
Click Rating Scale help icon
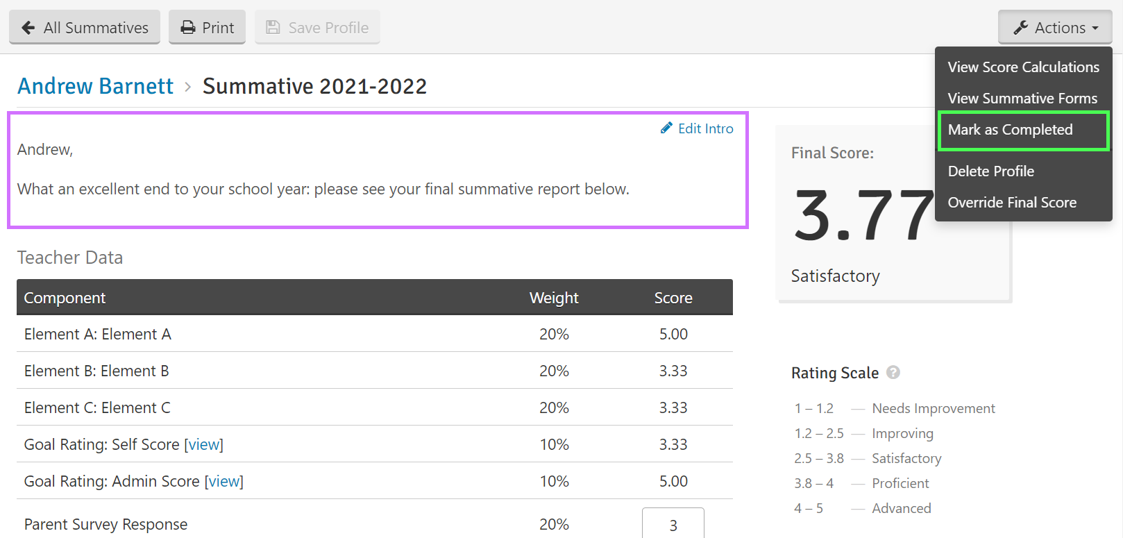[x=893, y=372]
